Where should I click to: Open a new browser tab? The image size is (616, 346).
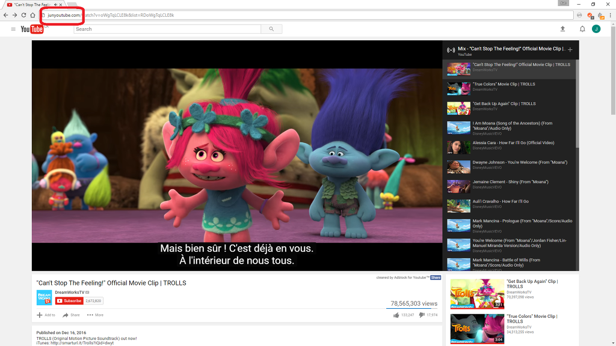coord(72,5)
